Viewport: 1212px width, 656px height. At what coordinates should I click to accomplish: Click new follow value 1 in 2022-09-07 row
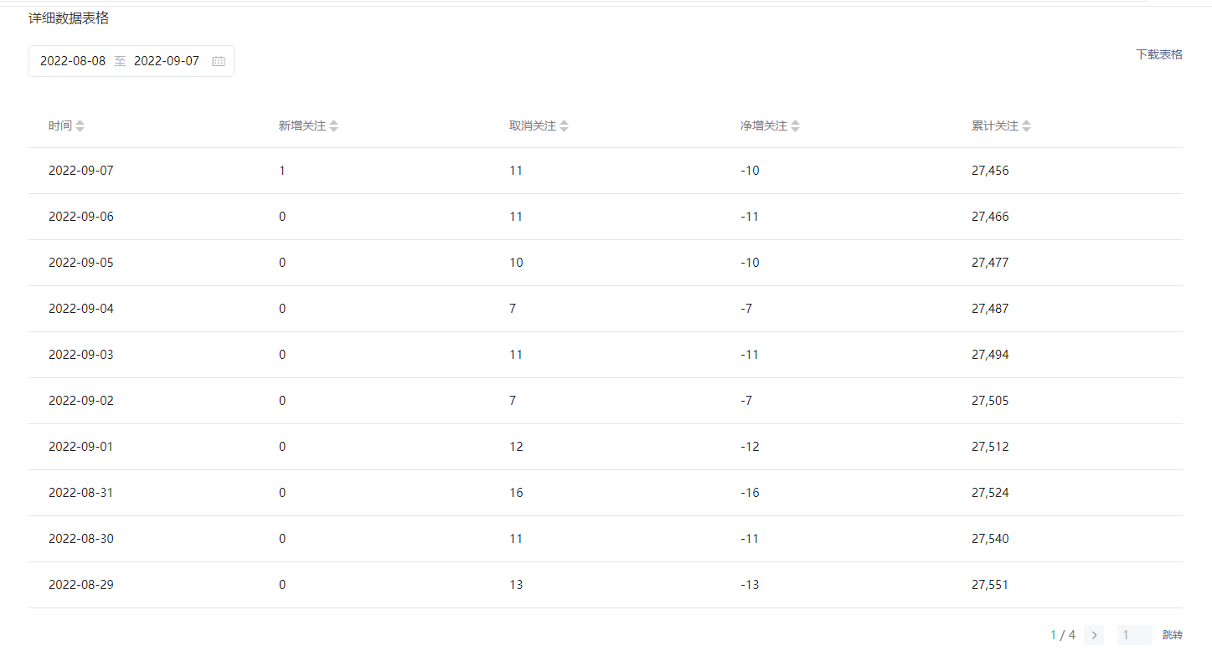tap(282, 171)
